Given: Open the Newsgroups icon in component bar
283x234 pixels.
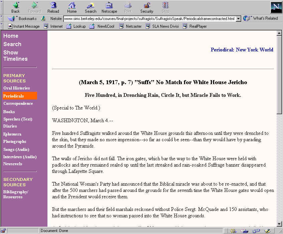Looking at the screenshot, I should coord(256,231).
